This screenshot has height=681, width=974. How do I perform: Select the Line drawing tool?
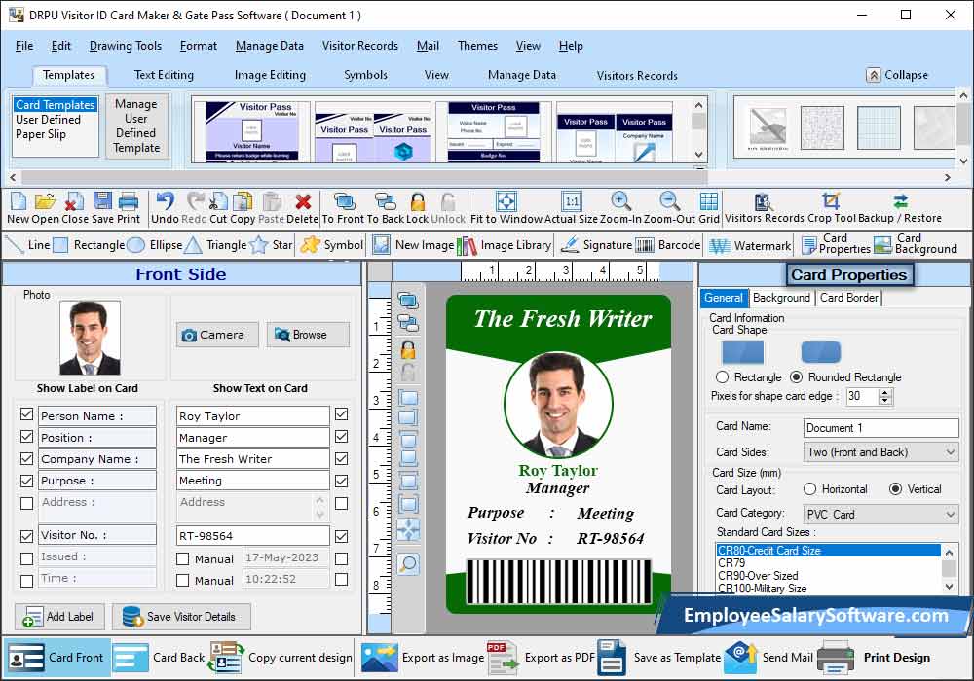[x=26, y=245]
